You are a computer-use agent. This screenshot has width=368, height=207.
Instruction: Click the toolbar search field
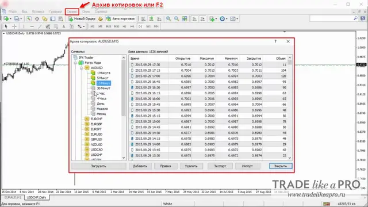pos(334,18)
